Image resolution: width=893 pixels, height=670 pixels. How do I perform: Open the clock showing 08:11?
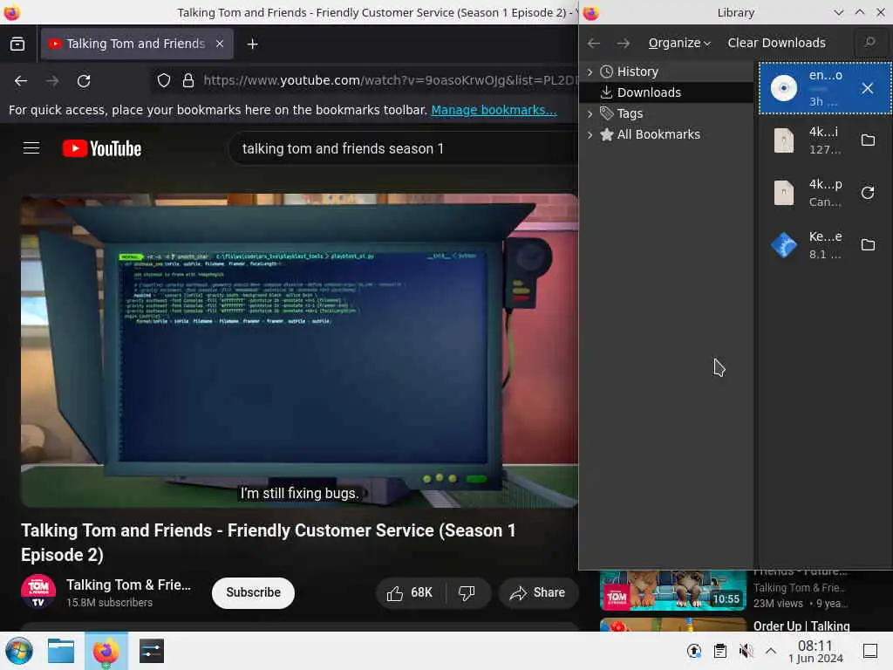coord(815,651)
